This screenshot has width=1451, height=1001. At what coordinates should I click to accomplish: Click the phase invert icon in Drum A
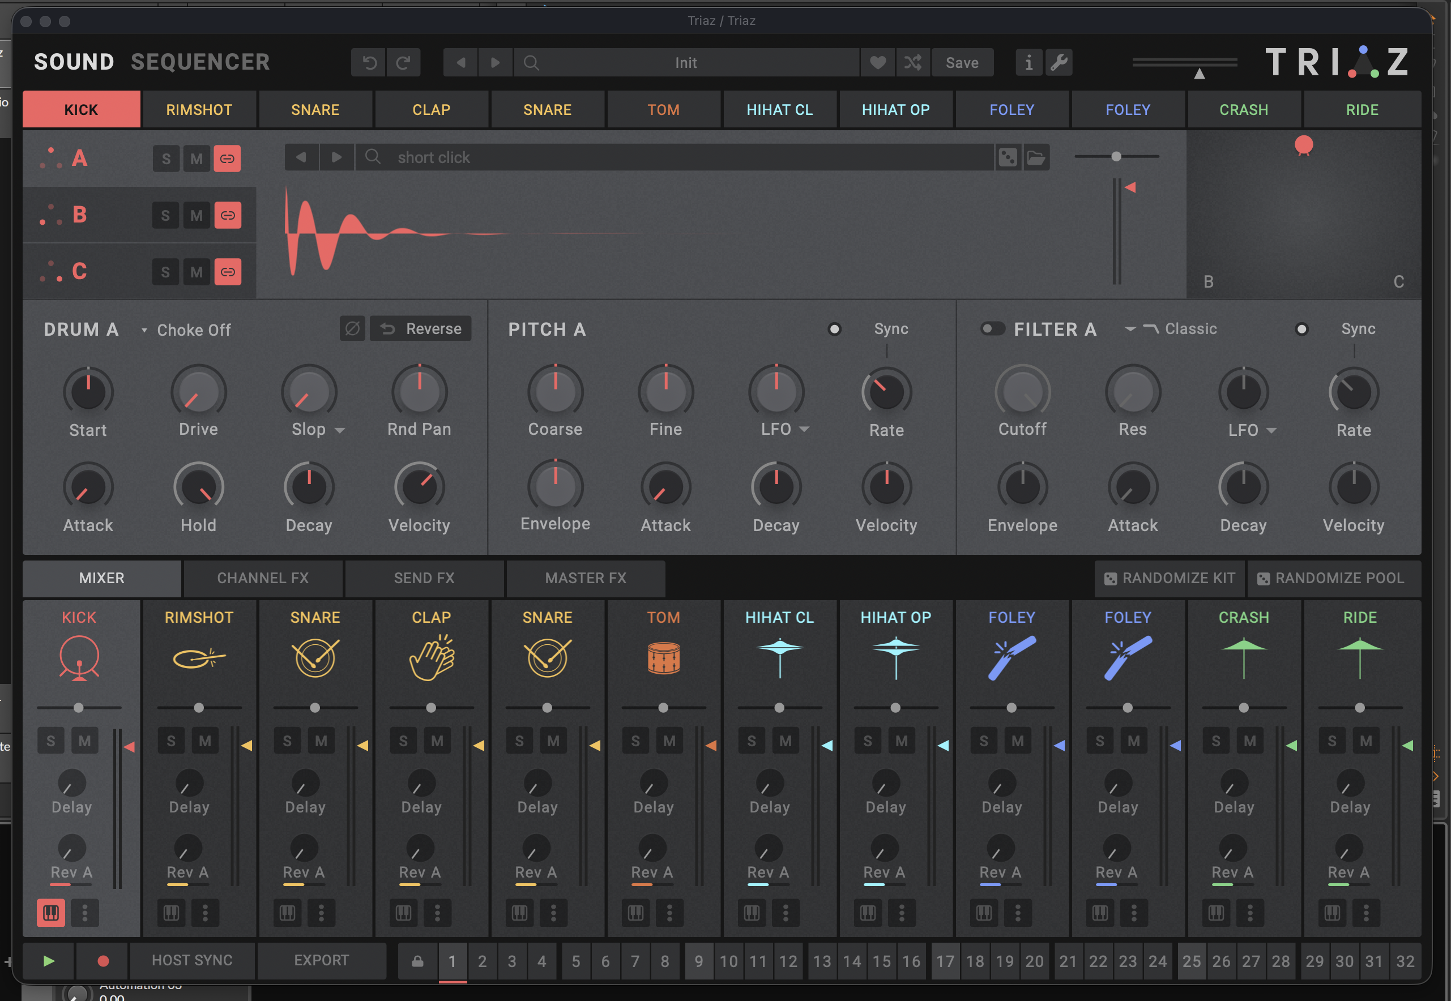pos(353,328)
